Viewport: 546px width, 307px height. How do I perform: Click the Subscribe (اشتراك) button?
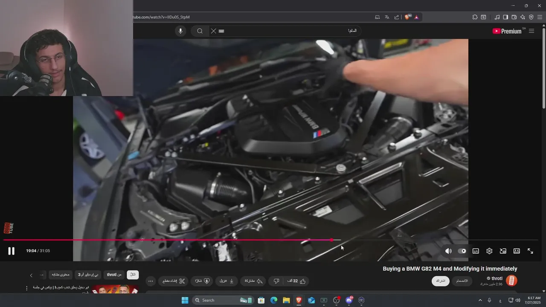point(441,281)
